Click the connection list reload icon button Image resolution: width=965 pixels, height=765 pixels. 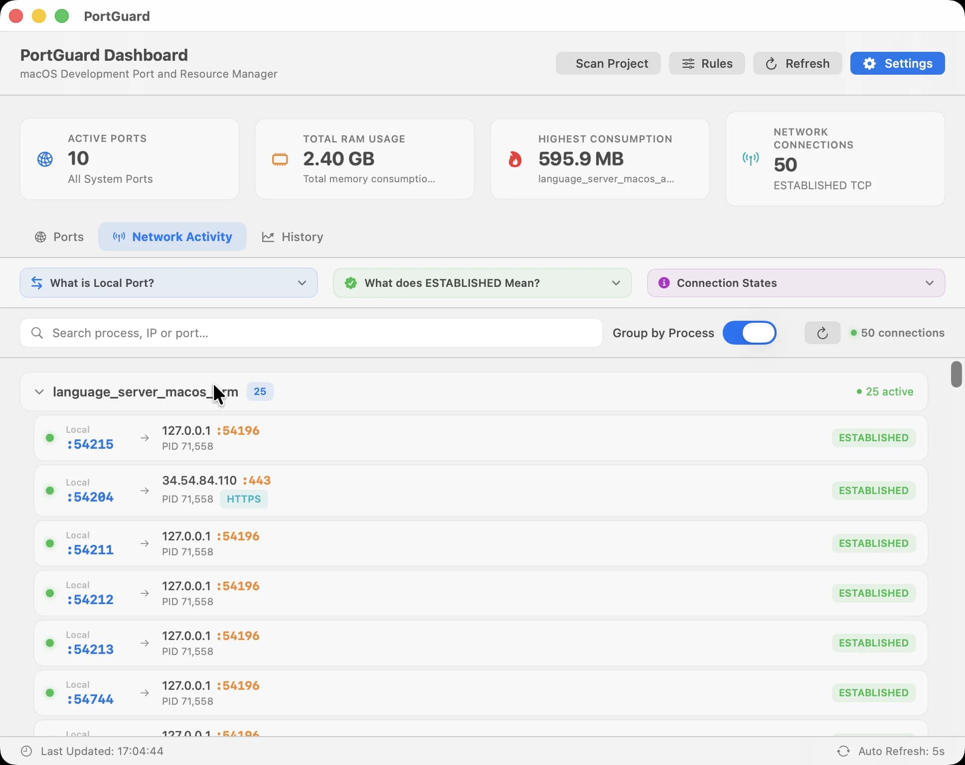tap(822, 333)
